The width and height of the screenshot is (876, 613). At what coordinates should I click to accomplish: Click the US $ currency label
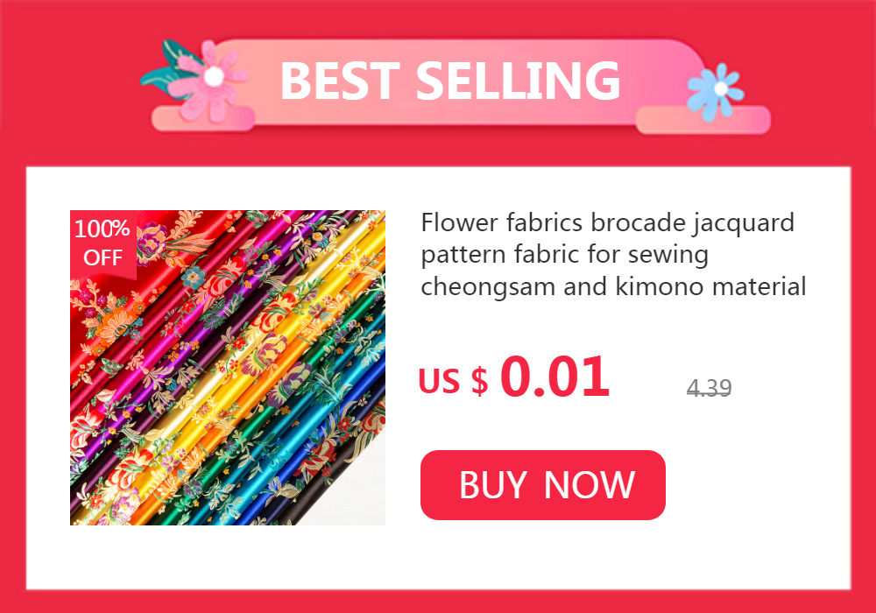(453, 381)
